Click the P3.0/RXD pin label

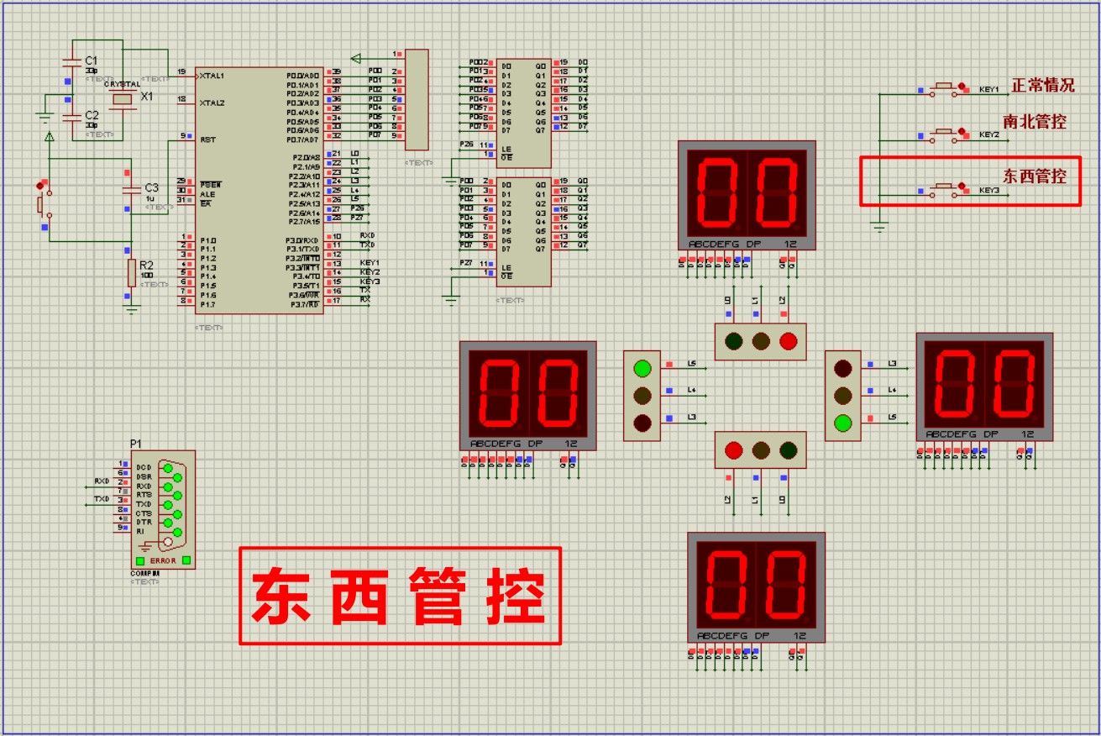pyautogui.click(x=302, y=240)
